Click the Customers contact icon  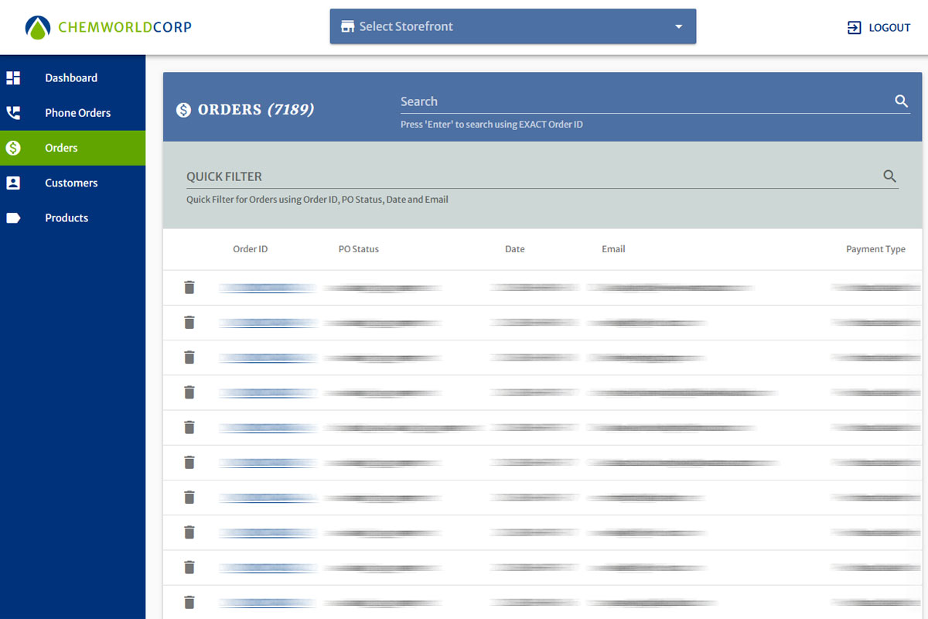[13, 183]
